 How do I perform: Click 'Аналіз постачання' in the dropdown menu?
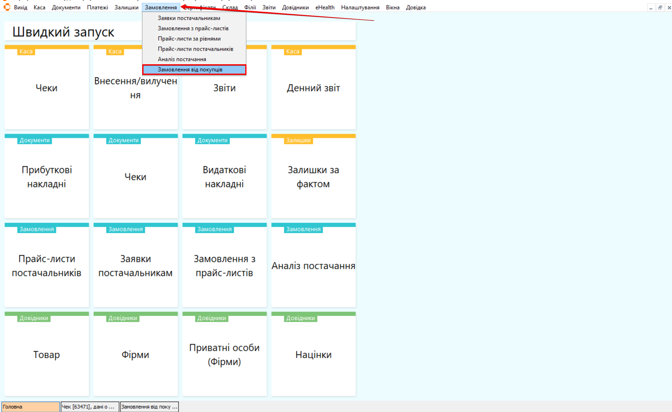tap(182, 59)
